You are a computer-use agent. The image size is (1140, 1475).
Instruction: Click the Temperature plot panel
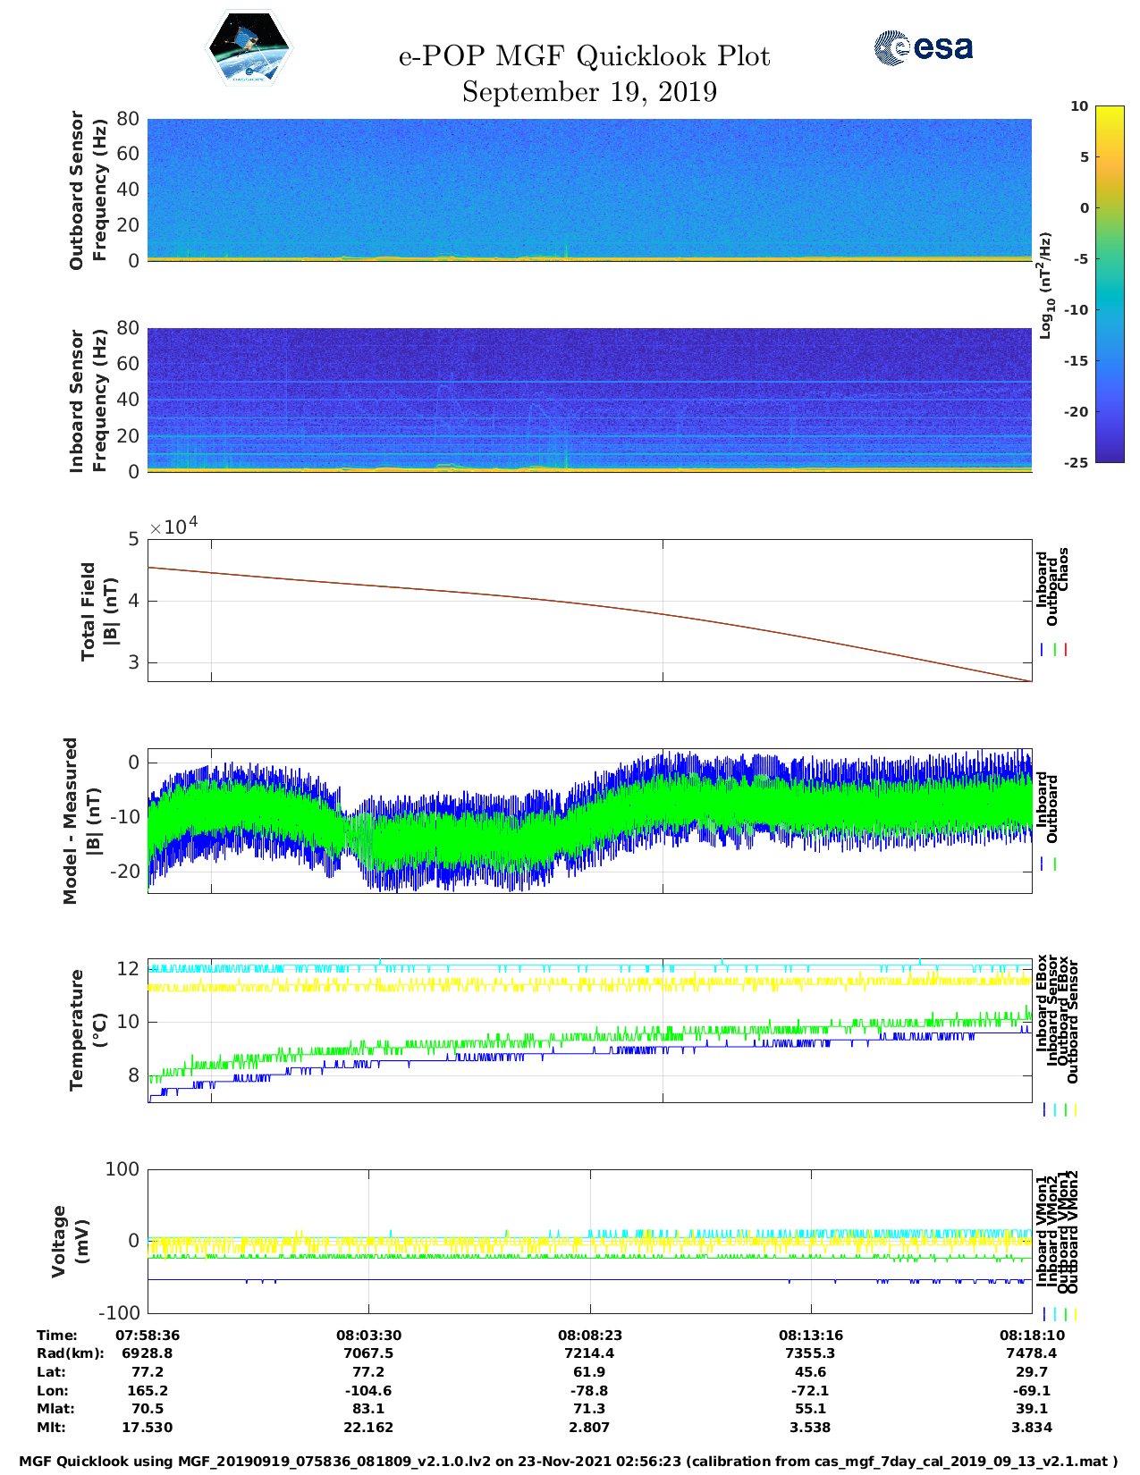[x=589, y=1031]
